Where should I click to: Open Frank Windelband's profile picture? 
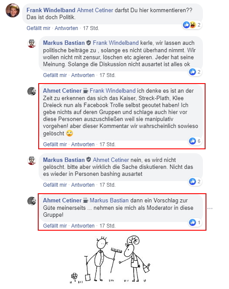point(13,10)
